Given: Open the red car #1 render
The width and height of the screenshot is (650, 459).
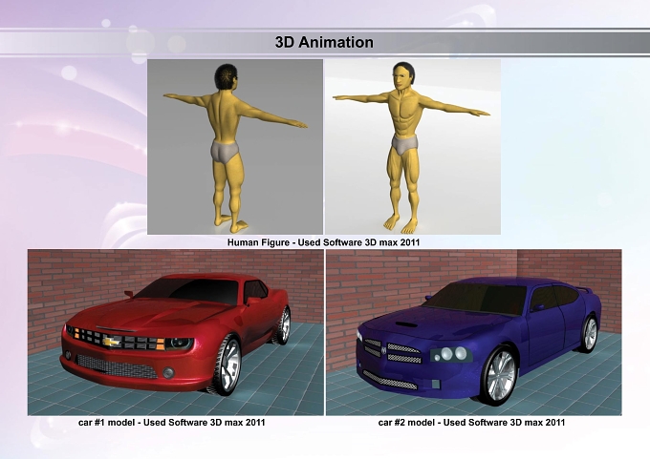Looking at the screenshot, I should (176, 332).
